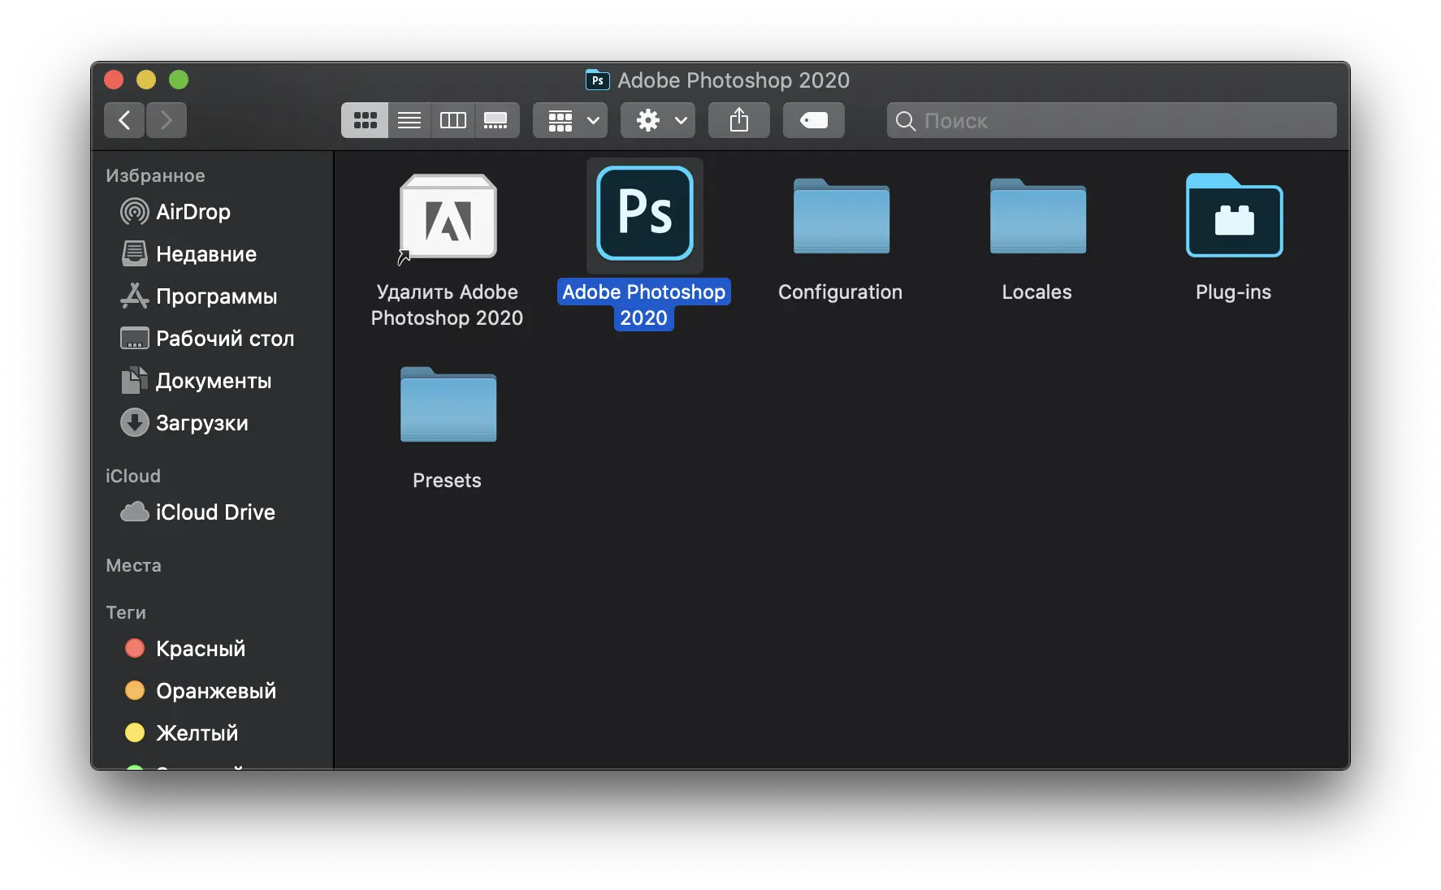Click the Share toolbar button
The image size is (1441, 890).
click(738, 121)
